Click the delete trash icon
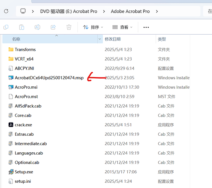 tap(69, 27)
